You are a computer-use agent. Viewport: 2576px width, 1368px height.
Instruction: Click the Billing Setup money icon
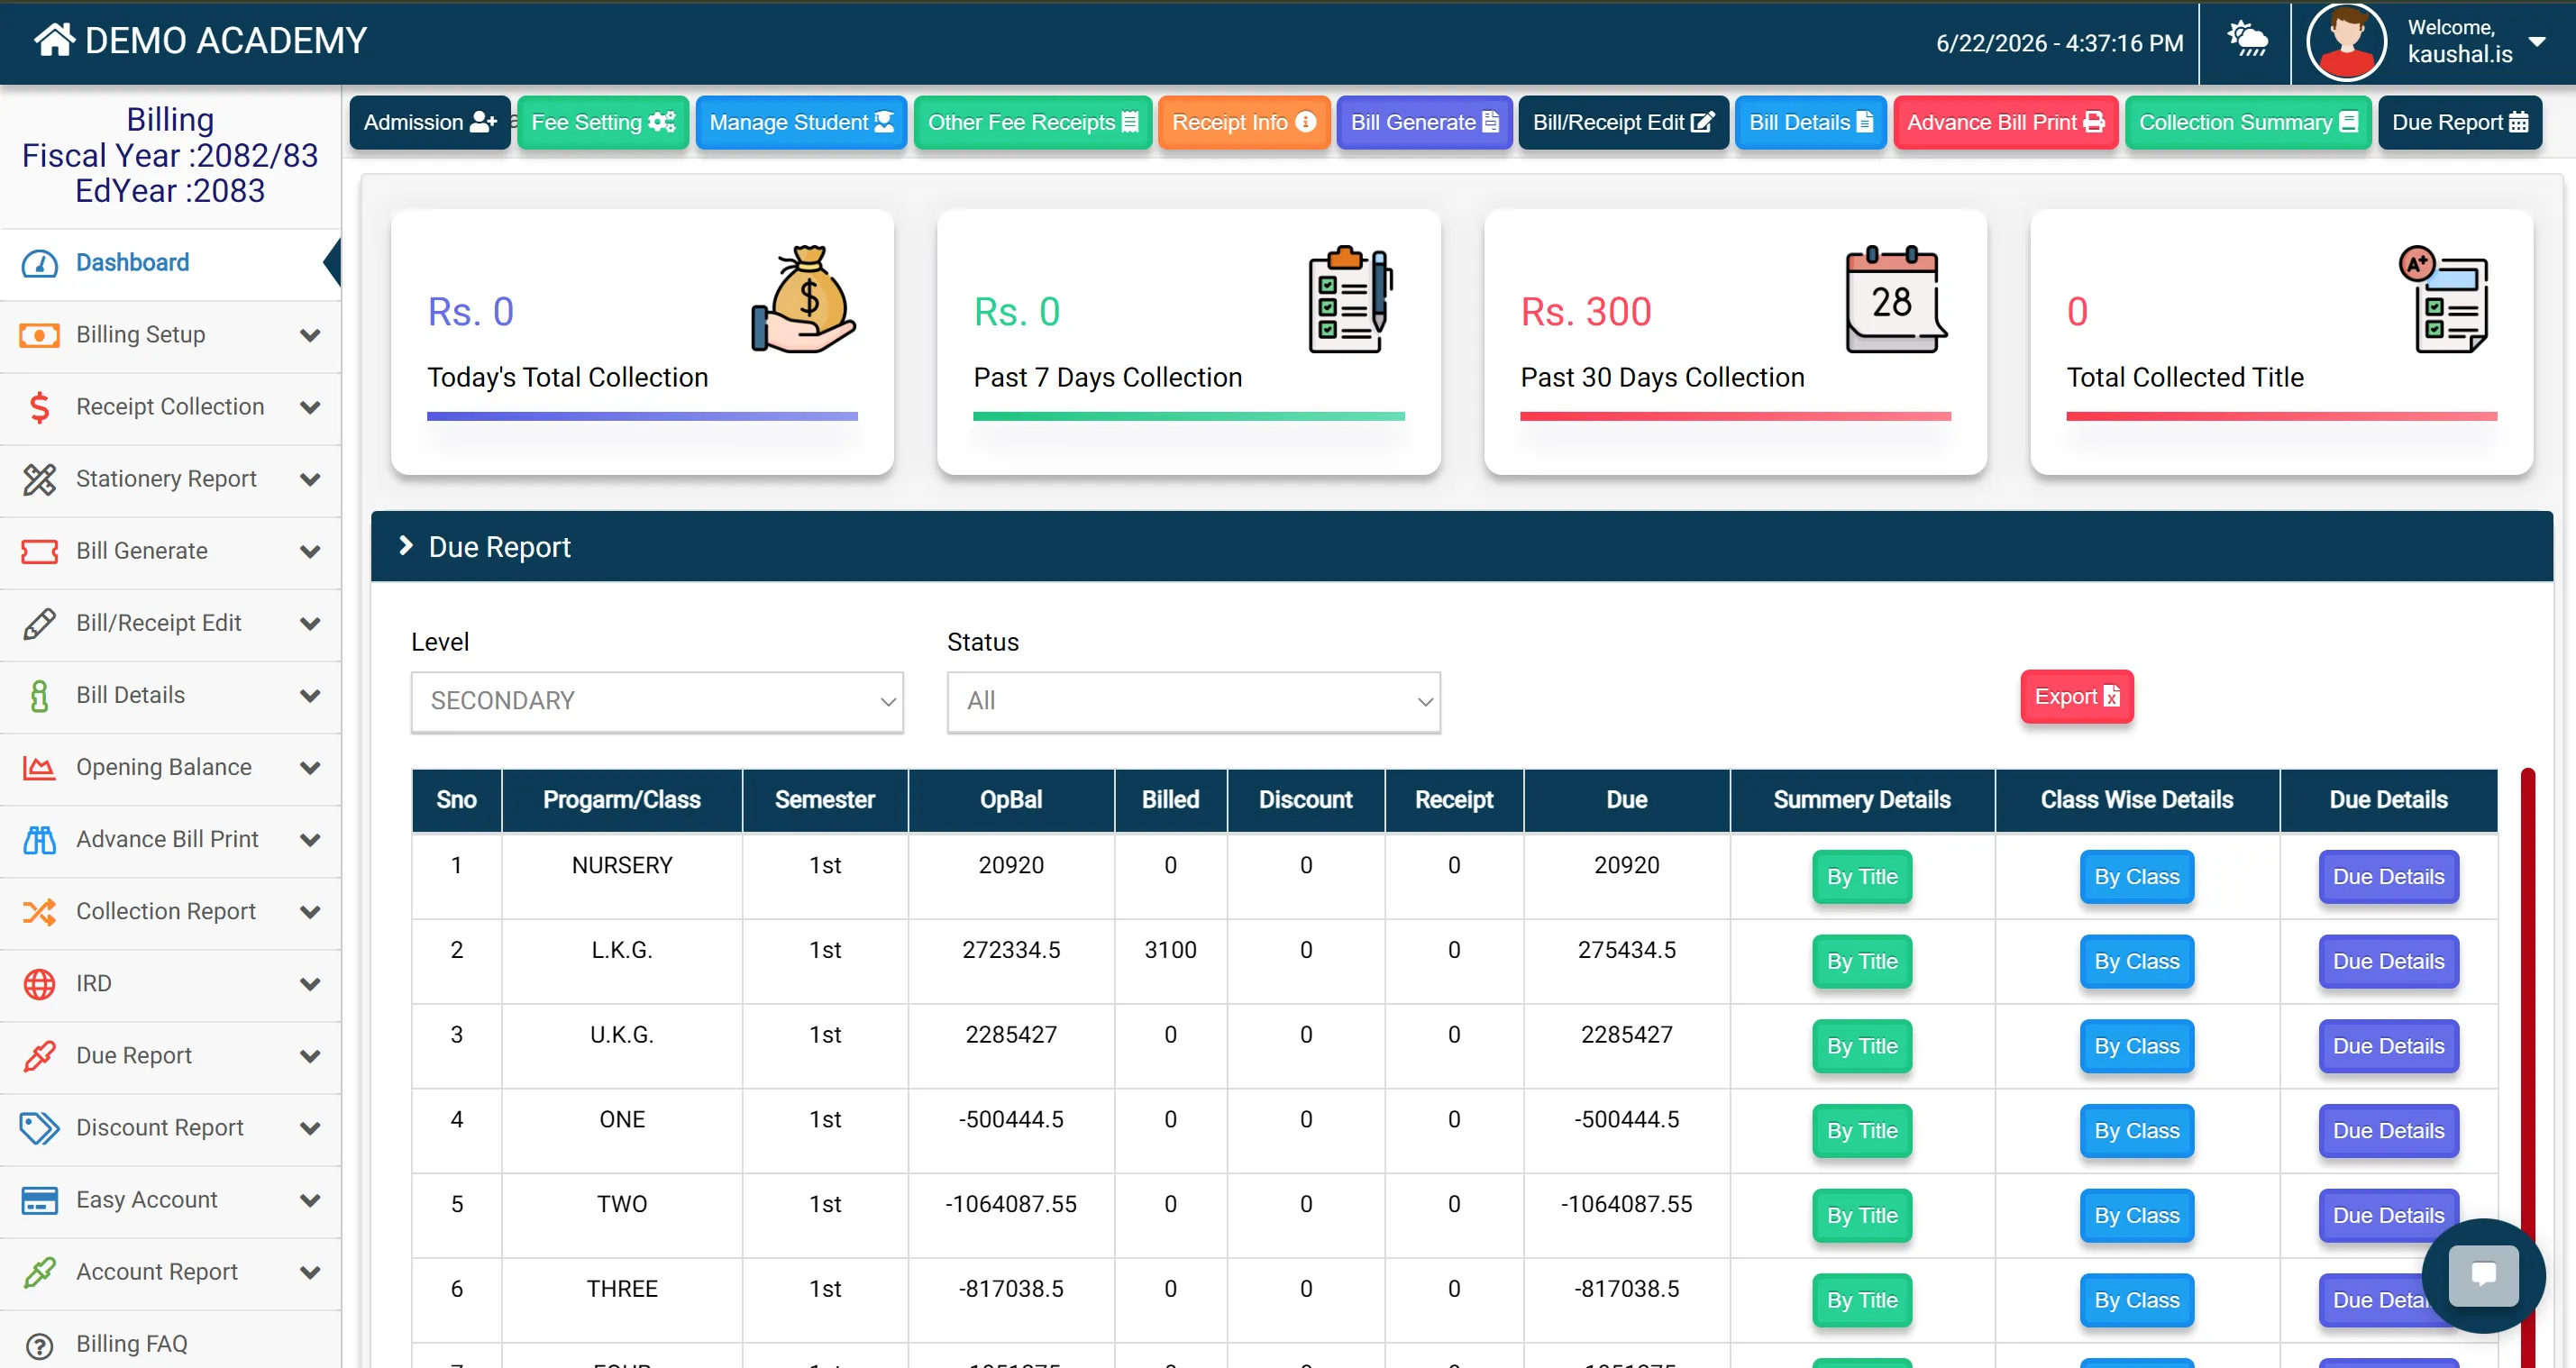click(40, 335)
